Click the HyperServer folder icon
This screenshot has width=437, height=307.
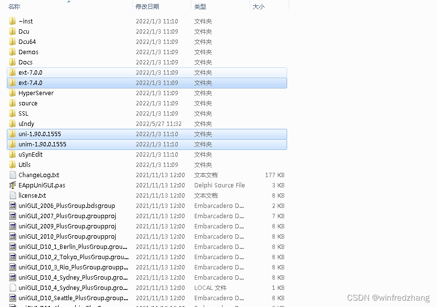13,93
